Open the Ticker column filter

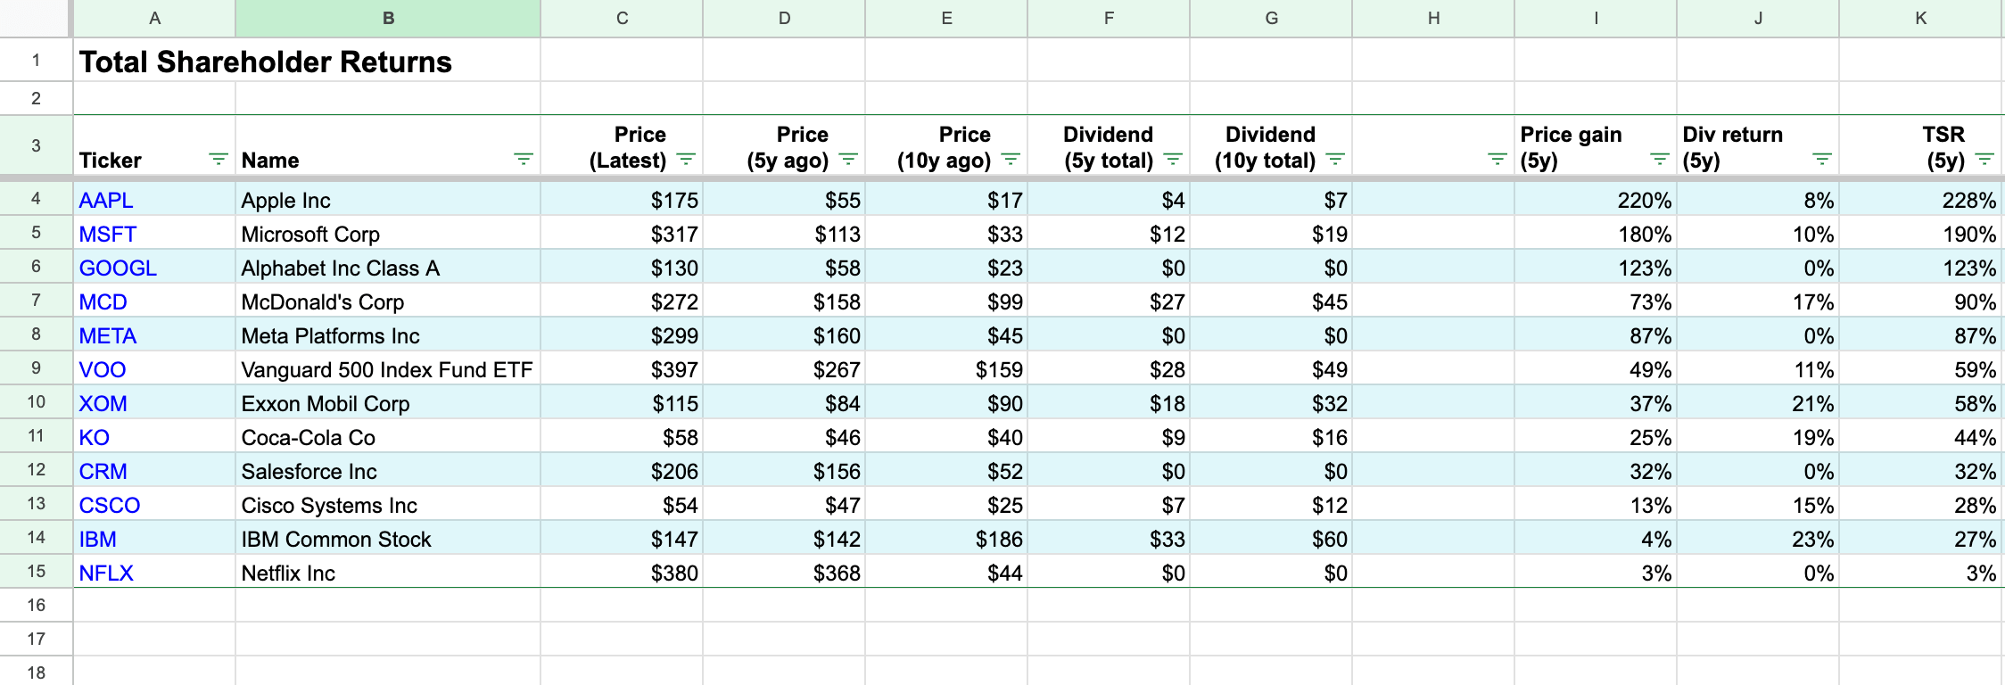[218, 160]
